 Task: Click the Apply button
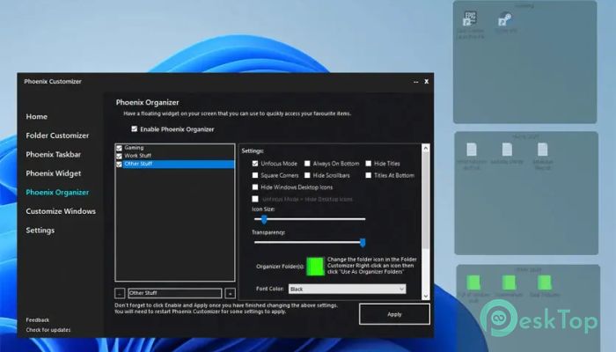point(394,314)
